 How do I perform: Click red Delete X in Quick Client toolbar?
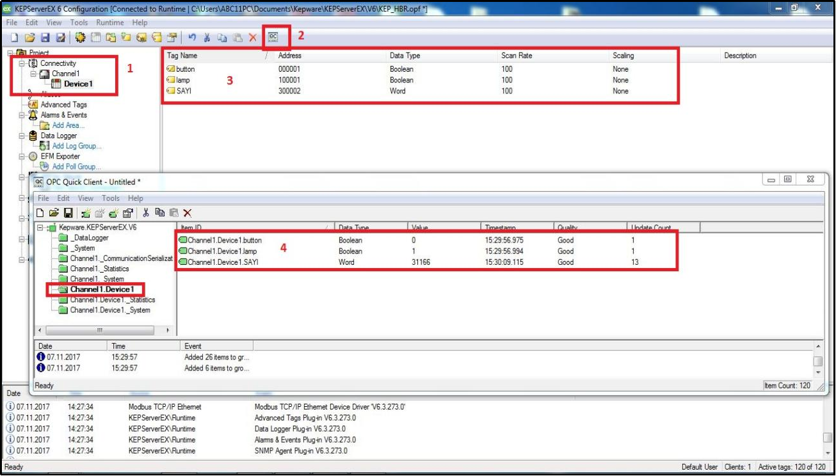(188, 212)
